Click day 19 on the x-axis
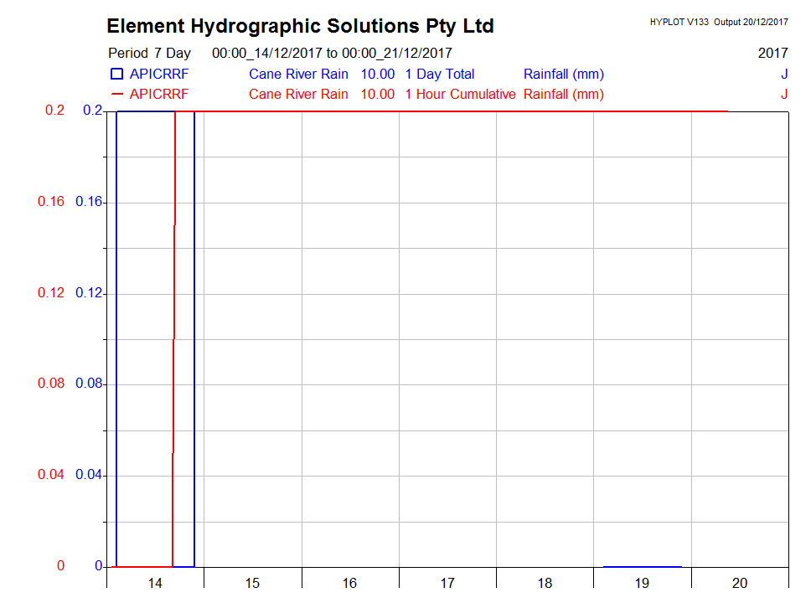Viewport: 811px width, 608px height. pos(642,583)
